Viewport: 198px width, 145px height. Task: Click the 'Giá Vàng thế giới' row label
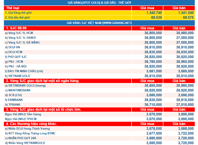[x=18, y=13]
